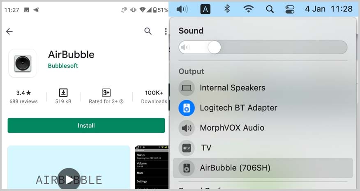Tap the send notification icon in status bar
The width and height of the screenshot is (360, 191).
point(36,10)
